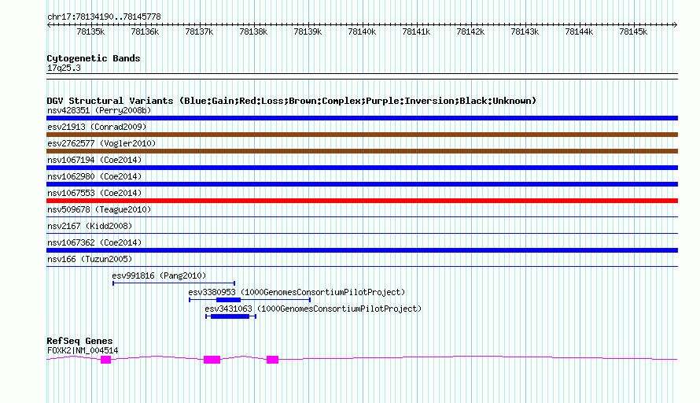Select the 17q25.3 band label

click(64, 68)
